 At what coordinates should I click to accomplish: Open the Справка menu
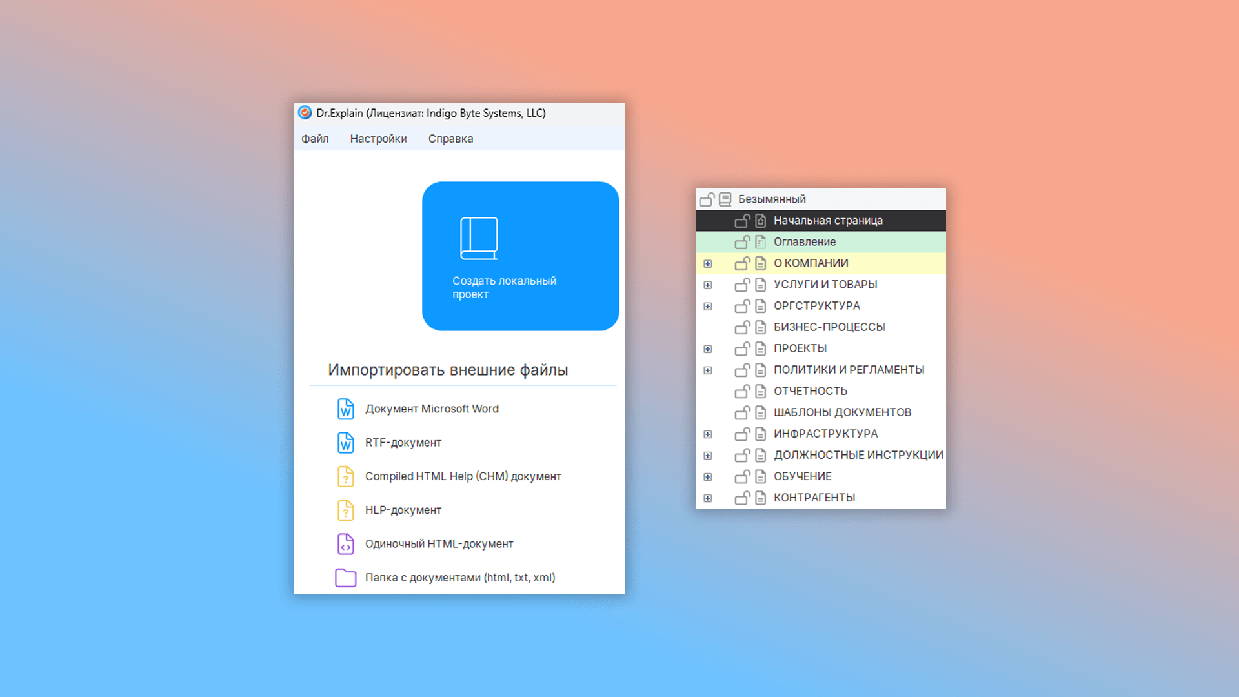(x=450, y=139)
